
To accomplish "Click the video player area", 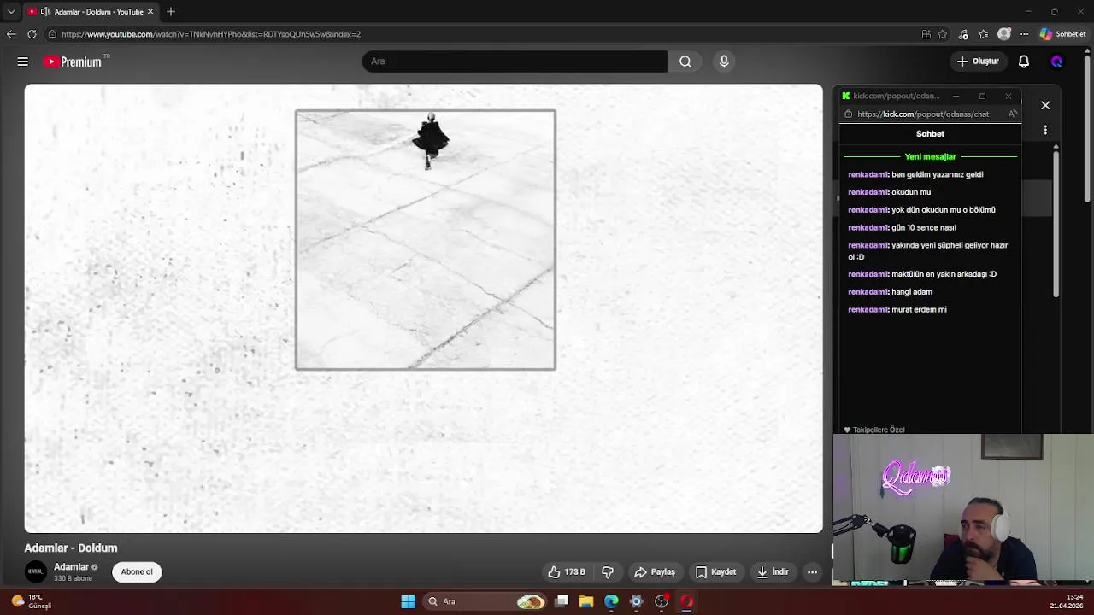I will (424, 308).
